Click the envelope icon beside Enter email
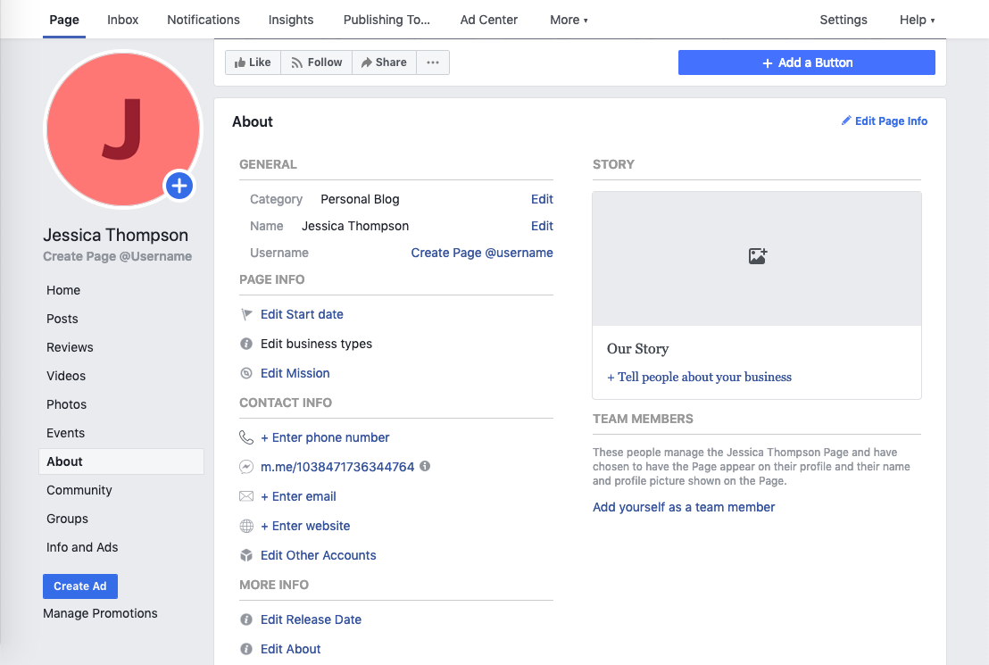This screenshot has width=989, height=665. [246, 496]
